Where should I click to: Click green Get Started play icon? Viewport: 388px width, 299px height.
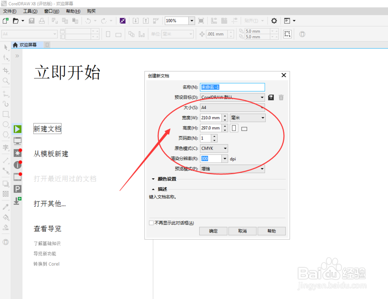click(x=17, y=129)
